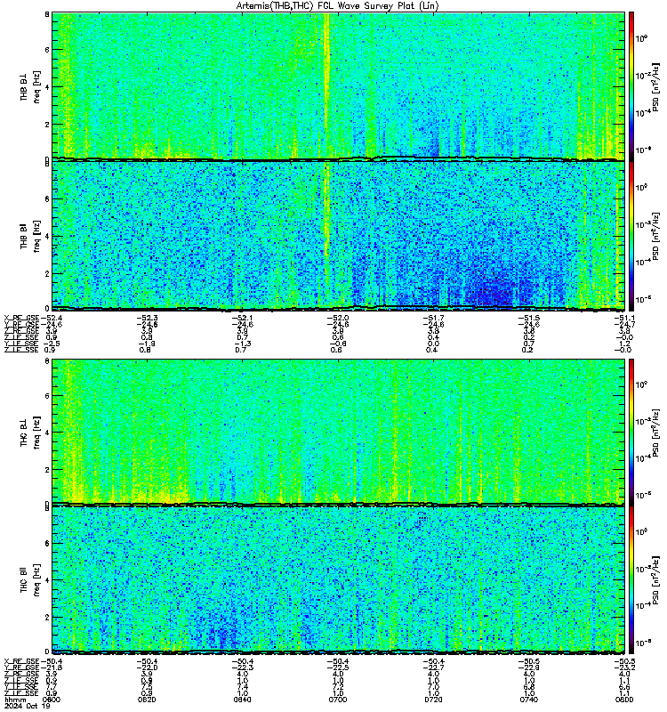The image size is (667, 712).
Task: Click the '-21.8' Y_RE_GSE value under THC
Action: click(x=52, y=667)
